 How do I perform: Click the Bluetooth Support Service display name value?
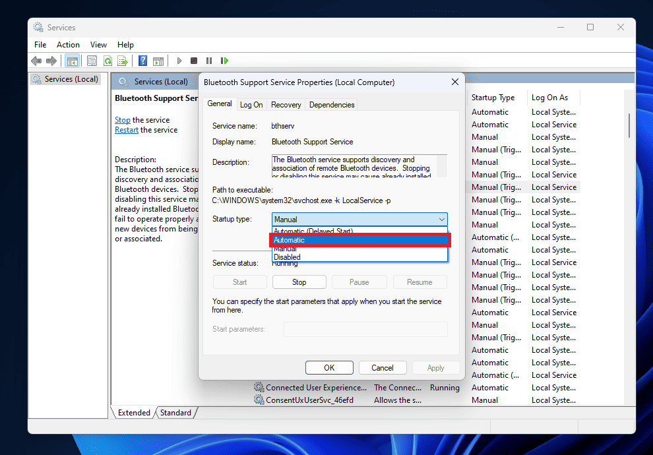(x=313, y=142)
